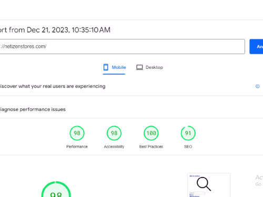Select the Accessibility score gauge 98
Viewport: 263px width, 197px height.
point(114,133)
